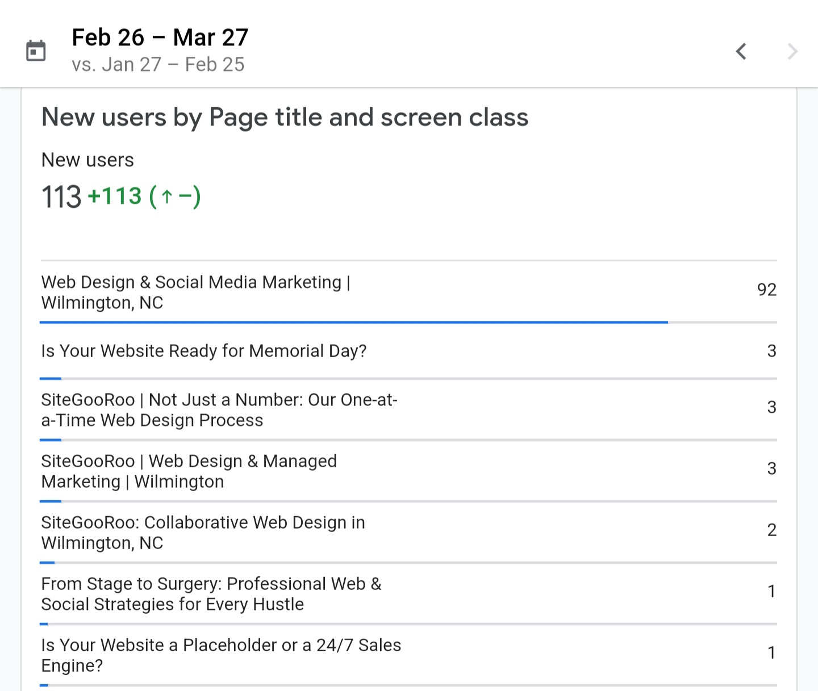818x691 pixels.
Task: Select comparison range vs. Jan 27 – Feb 25
Action: tap(158, 65)
